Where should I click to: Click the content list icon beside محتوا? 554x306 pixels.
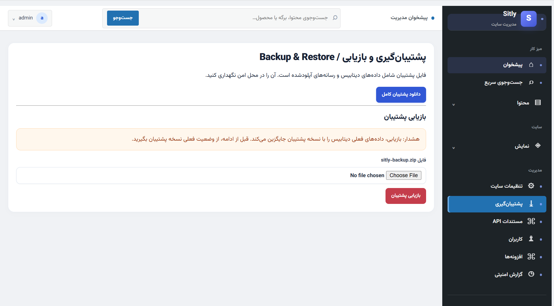click(x=538, y=102)
